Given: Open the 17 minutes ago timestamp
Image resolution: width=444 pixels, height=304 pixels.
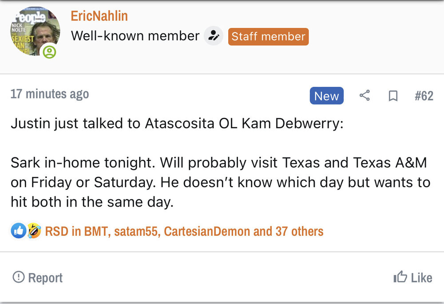Looking at the screenshot, I should pyautogui.click(x=50, y=94).
